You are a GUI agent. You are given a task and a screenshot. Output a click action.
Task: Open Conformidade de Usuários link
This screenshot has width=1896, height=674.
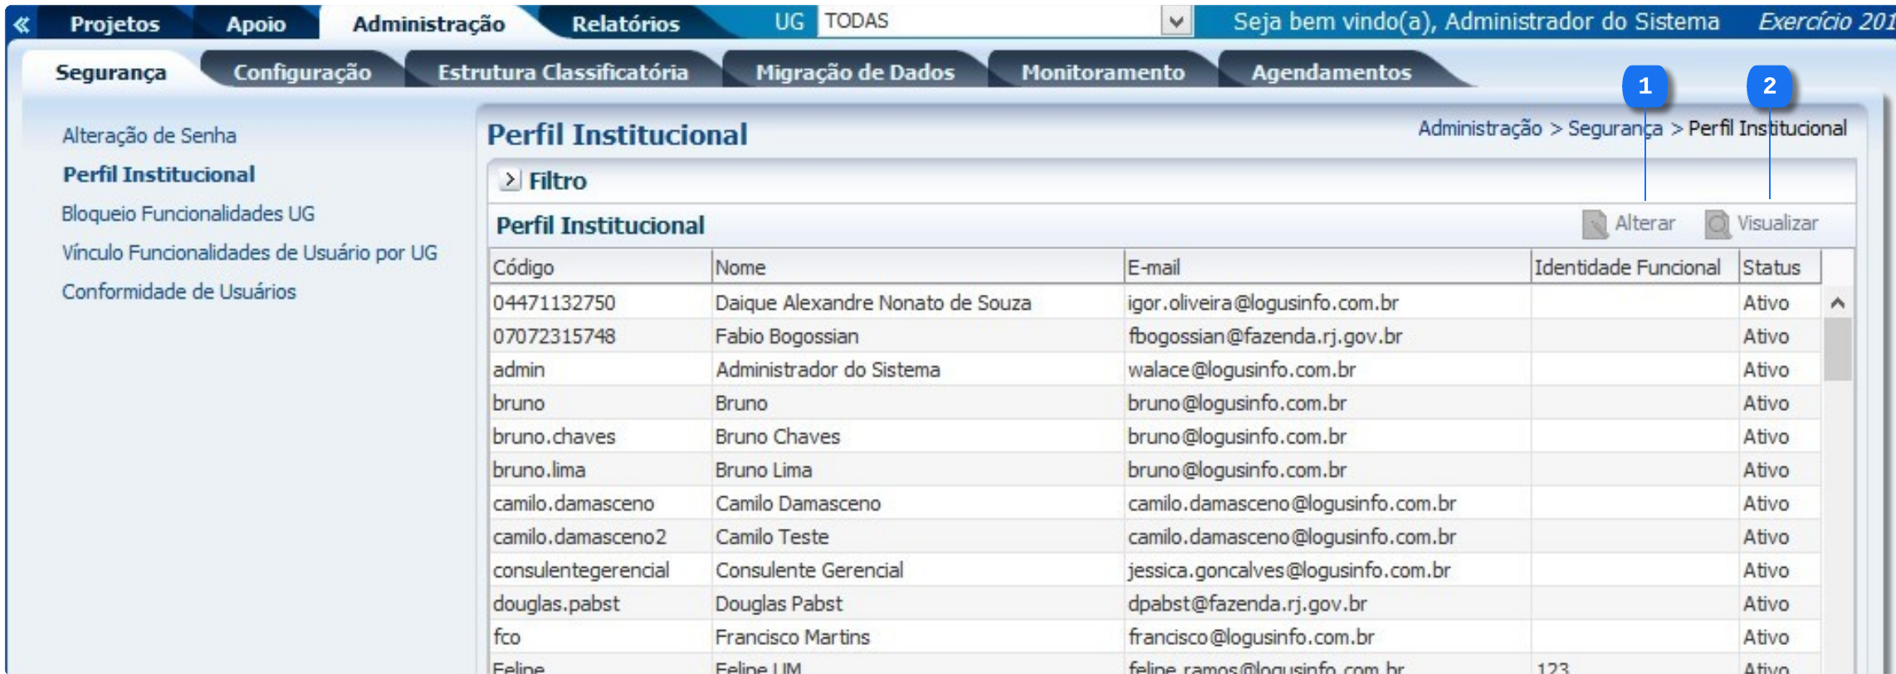click(x=179, y=291)
